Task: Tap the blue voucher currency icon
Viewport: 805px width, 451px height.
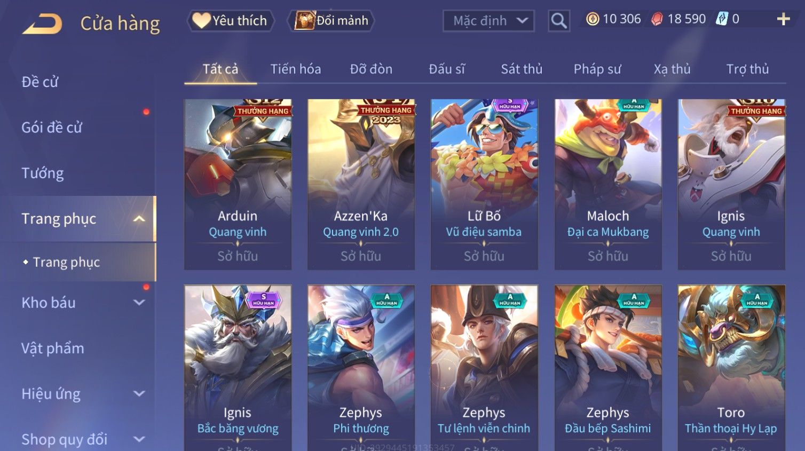Action: point(722,19)
